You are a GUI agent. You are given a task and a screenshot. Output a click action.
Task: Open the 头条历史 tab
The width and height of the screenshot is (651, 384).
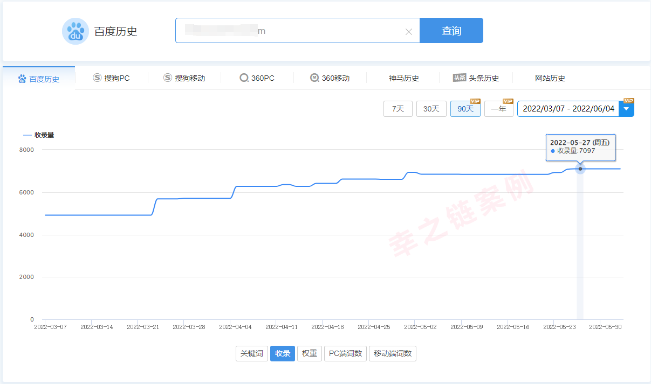[x=476, y=78]
